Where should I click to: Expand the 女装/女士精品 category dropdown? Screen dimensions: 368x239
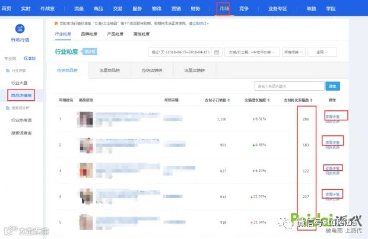pyautogui.click(x=252, y=52)
